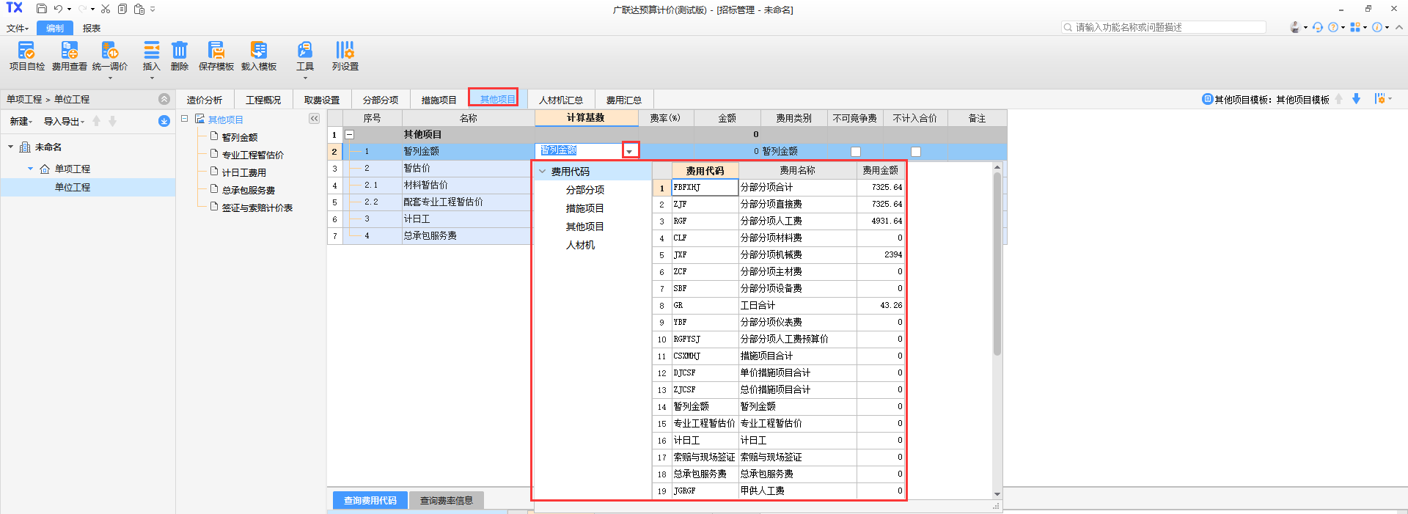This screenshot has height=514, width=1408.
Task: Click the 查询费率信息 button
Action: pos(446,501)
